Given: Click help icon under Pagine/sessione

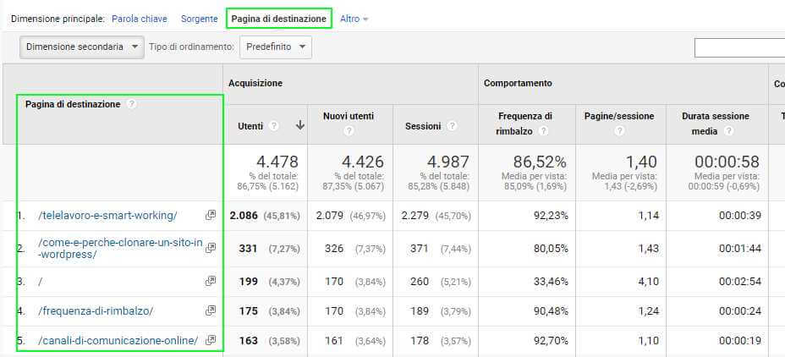Looking at the screenshot, I should pyautogui.click(x=619, y=131).
